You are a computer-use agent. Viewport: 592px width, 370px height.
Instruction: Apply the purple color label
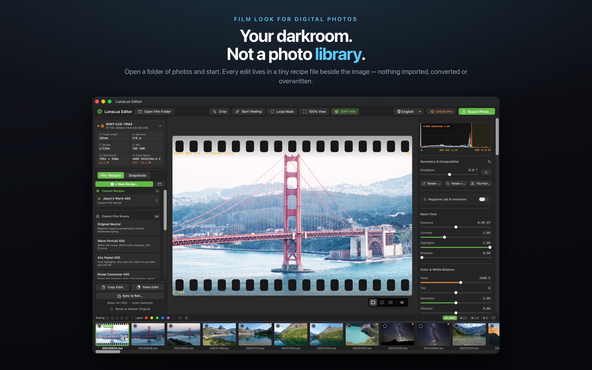pos(168,318)
